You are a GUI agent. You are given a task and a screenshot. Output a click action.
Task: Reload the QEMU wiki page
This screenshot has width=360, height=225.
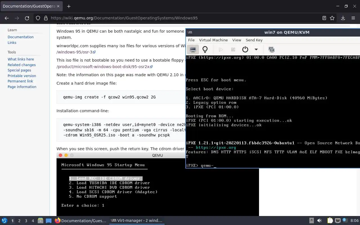27,18
